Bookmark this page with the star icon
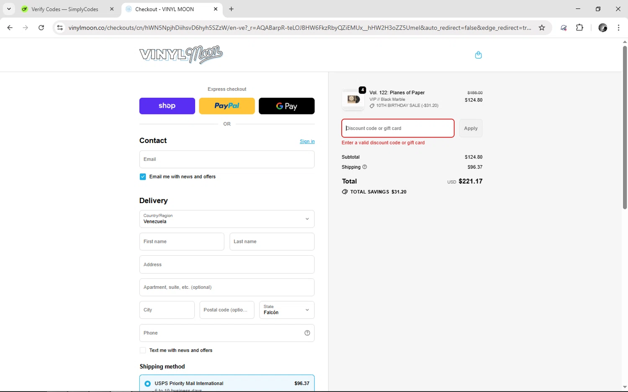The width and height of the screenshot is (628, 392). [542, 28]
